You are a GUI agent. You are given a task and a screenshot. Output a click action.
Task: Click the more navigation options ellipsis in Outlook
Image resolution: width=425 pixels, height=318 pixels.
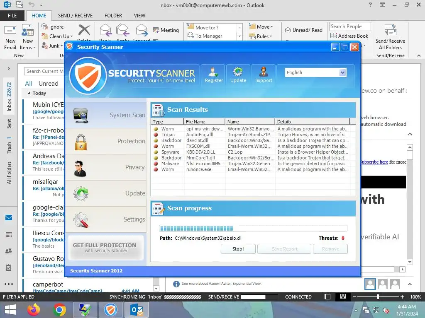click(x=9, y=284)
